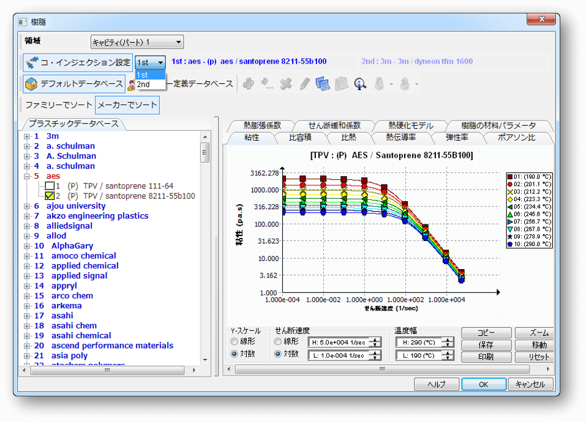Click the 移動 button

click(535, 345)
